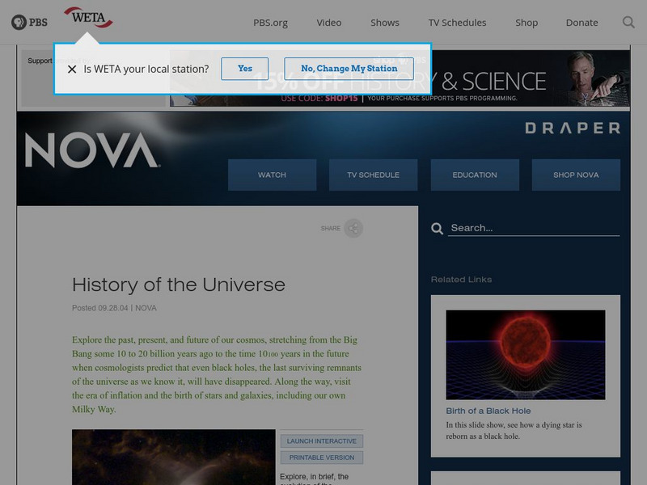The height and width of the screenshot is (485, 647).
Task: Open the Shows menu item
Action: (x=385, y=23)
